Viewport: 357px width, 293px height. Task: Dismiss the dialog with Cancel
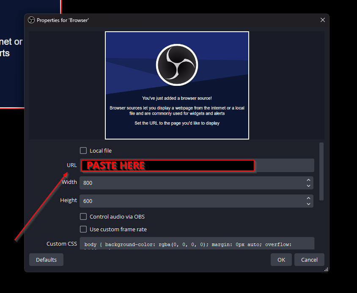click(x=309, y=260)
